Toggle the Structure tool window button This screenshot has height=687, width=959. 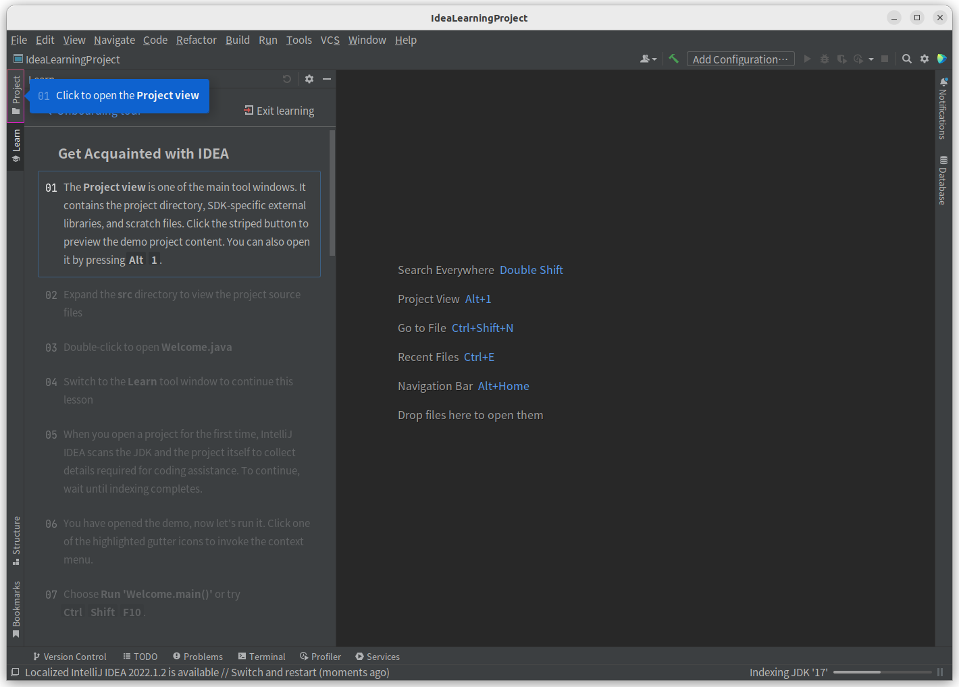coord(16,540)
